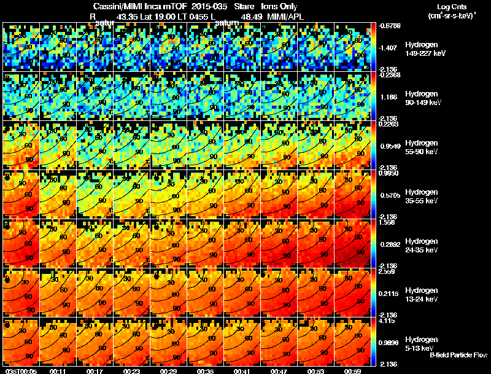The image size is (491, 374).
Task: Click the 0.5705 color scale value
Action: [x=390, y=195]
